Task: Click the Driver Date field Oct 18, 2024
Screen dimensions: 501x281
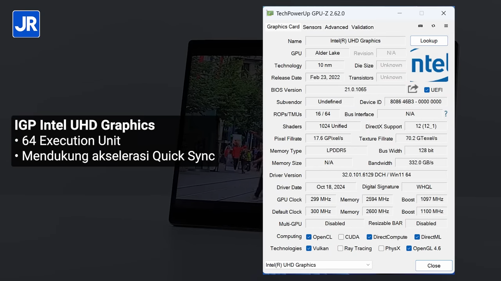Action: click(x=331, y=187)
